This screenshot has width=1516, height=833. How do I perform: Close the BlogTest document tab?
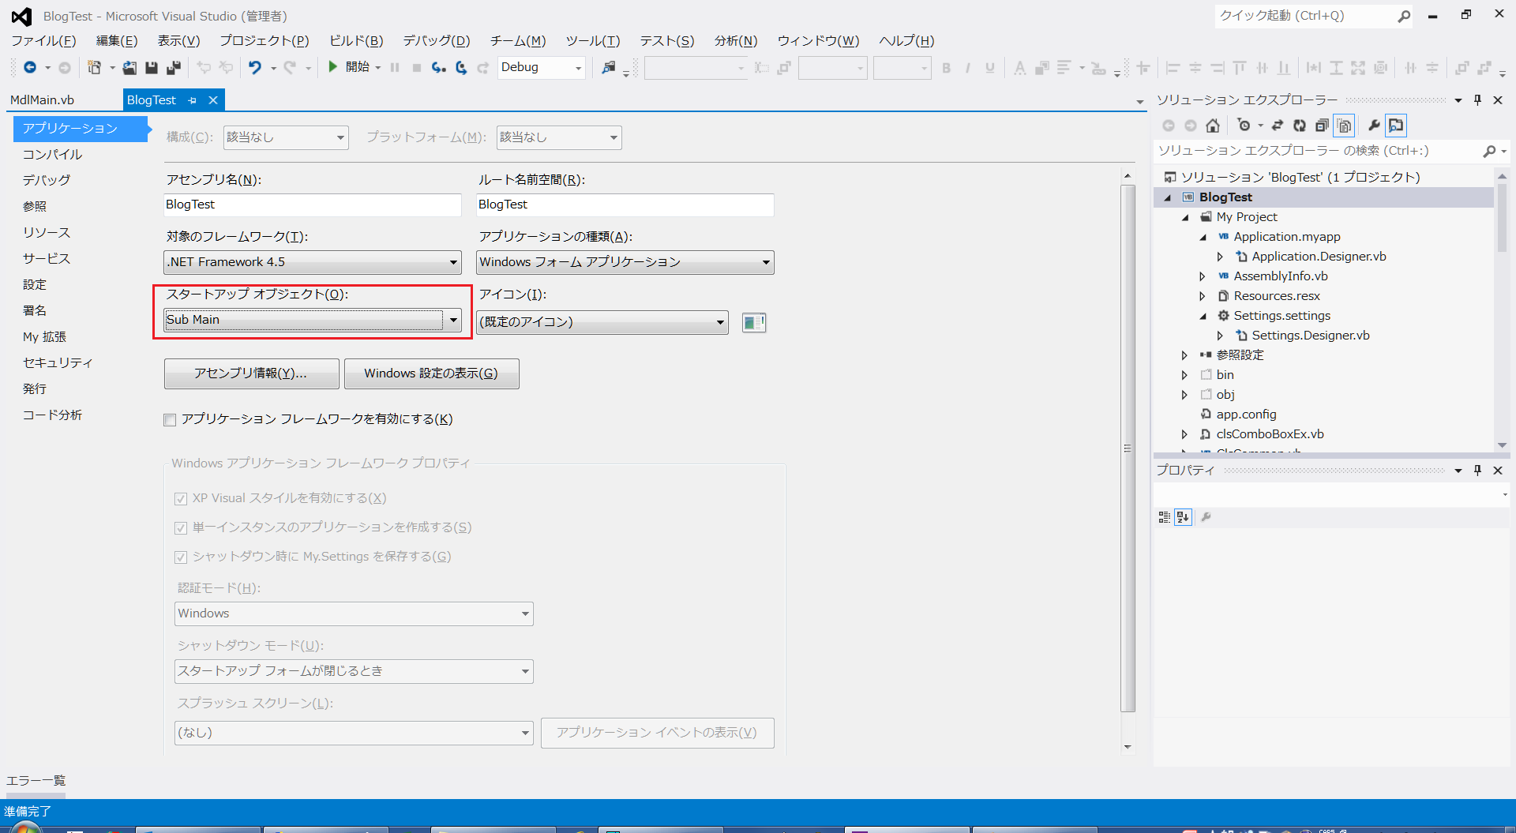pyautogui.click(x=213, y=100)
